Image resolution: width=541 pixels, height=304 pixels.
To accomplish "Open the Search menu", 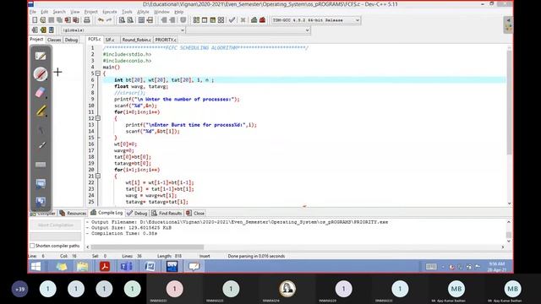I will tap(59, 12).
